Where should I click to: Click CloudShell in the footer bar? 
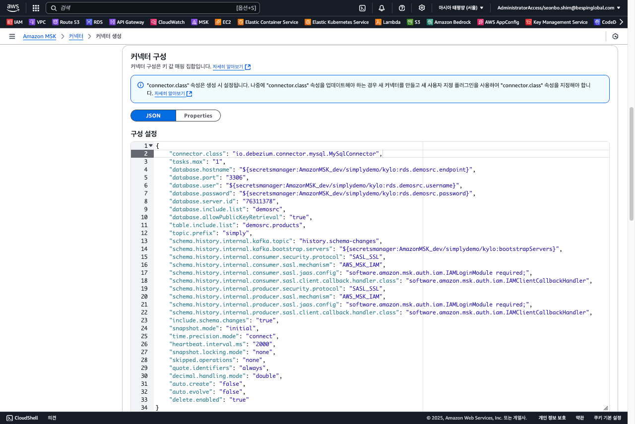22,418
